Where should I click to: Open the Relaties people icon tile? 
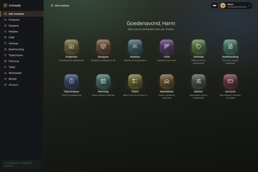135,46
